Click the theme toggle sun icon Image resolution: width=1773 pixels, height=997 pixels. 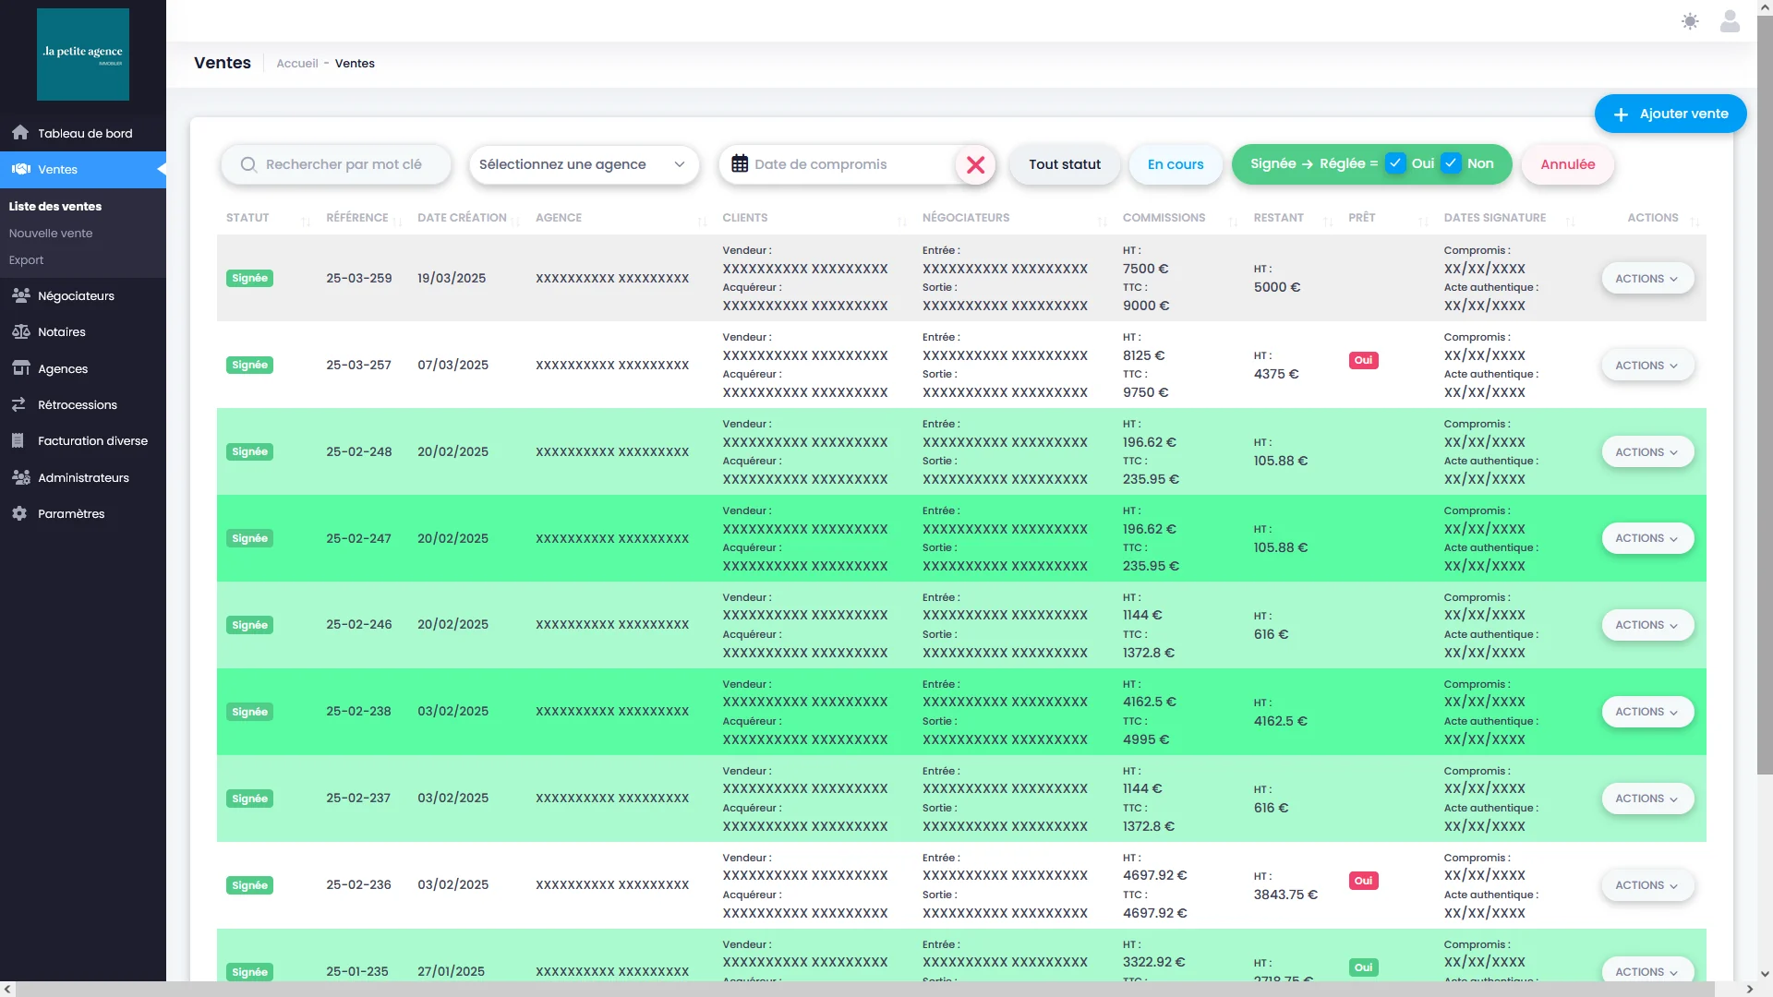point(1690,21)
